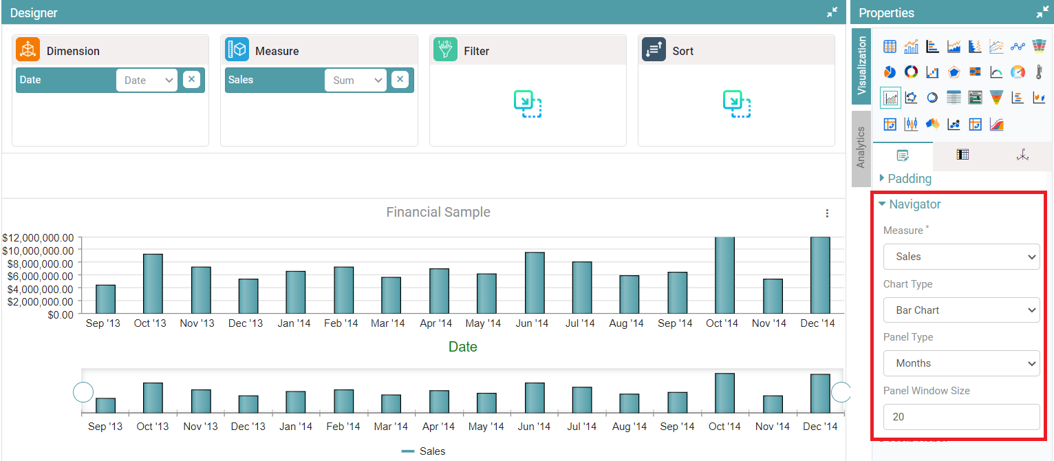Select the thermometer visualization icon
Screen dimensions: 1054x461
pyautogui.click(x=1039, y=72)
